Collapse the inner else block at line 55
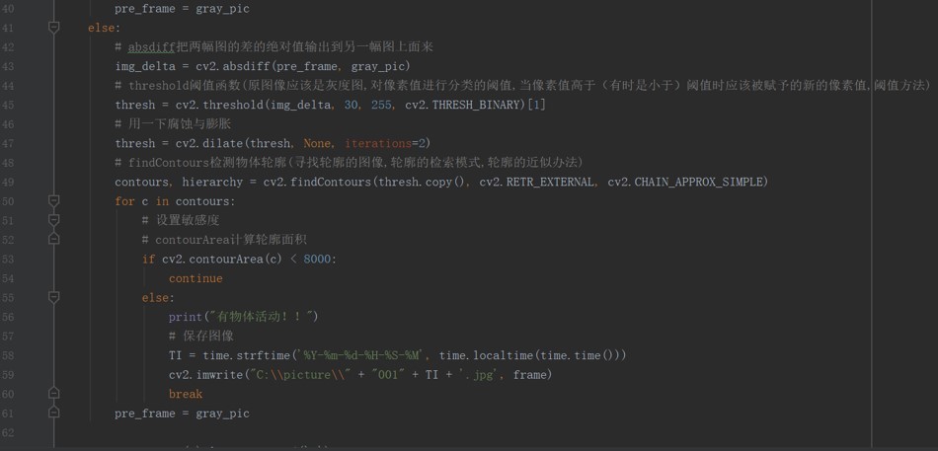The image size is (938, 451). coord(54,297)
